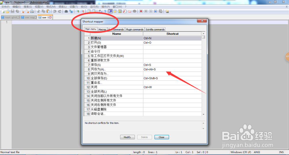Select the 重命名... row
This screenshot has height=155, width=289.
point(143,83)
